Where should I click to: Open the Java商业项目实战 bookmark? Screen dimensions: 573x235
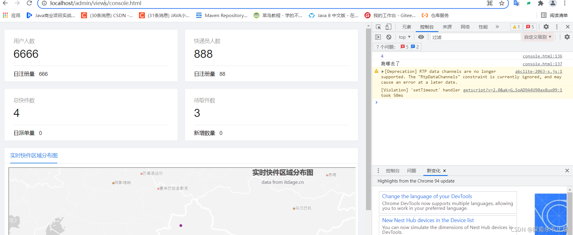[51, 15]
